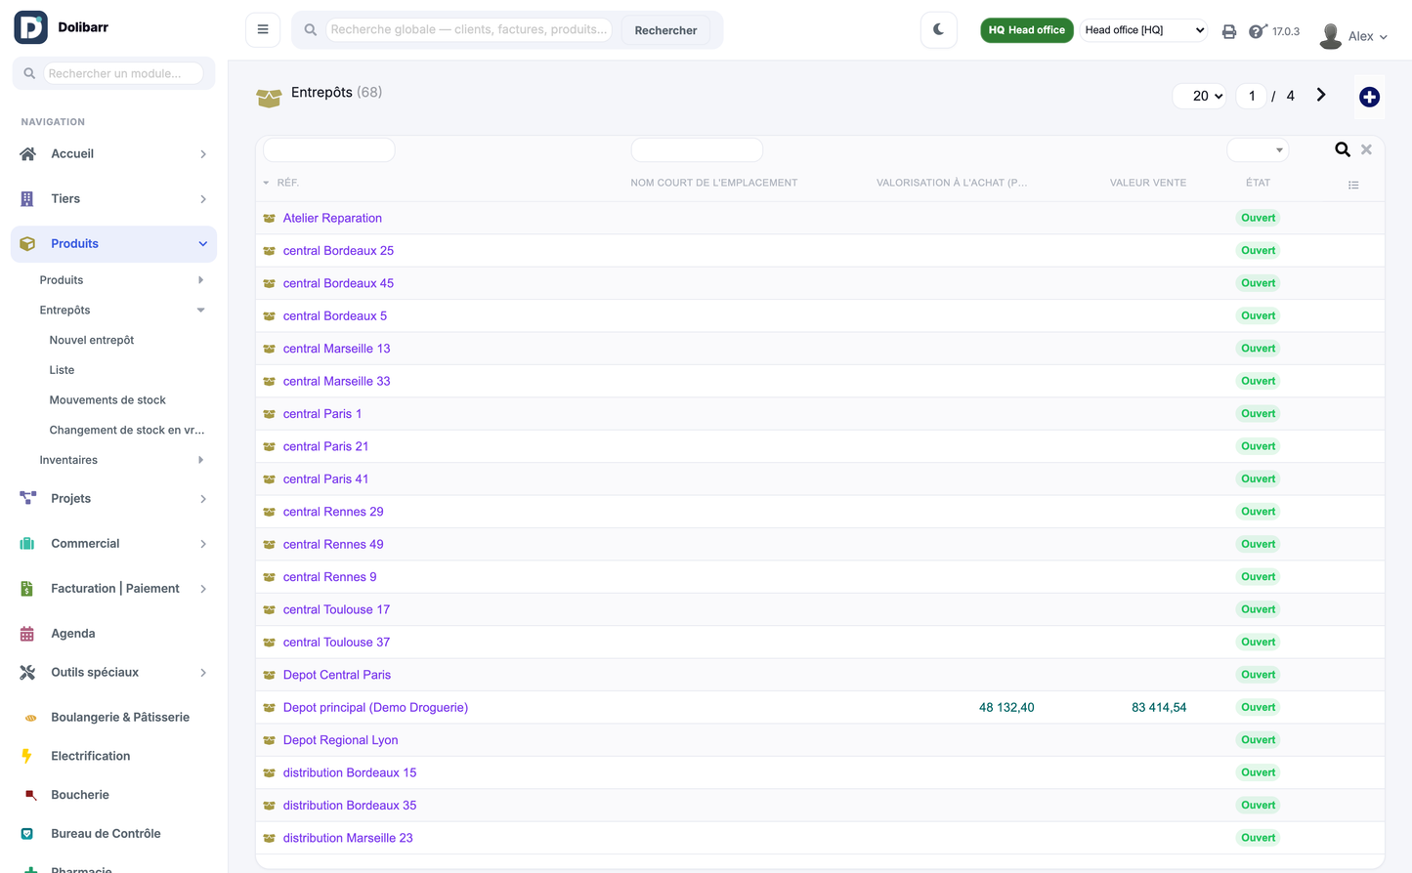Toggle dark mode moon icon
This screenshot has height=873, width=1412.
pos(939,29)
